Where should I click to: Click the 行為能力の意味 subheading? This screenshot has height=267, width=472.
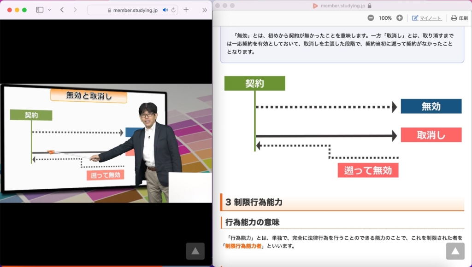tap(252, 222)
